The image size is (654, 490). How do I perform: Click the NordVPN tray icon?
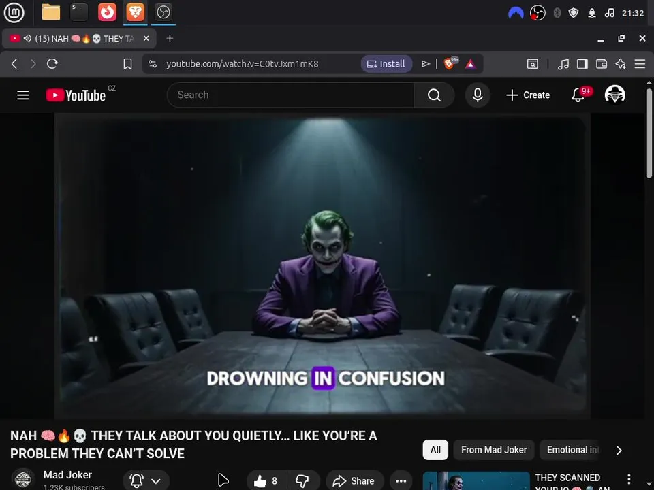click(516, 14)
